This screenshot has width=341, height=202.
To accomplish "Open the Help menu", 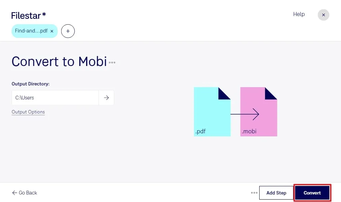I will pos(299,14).
